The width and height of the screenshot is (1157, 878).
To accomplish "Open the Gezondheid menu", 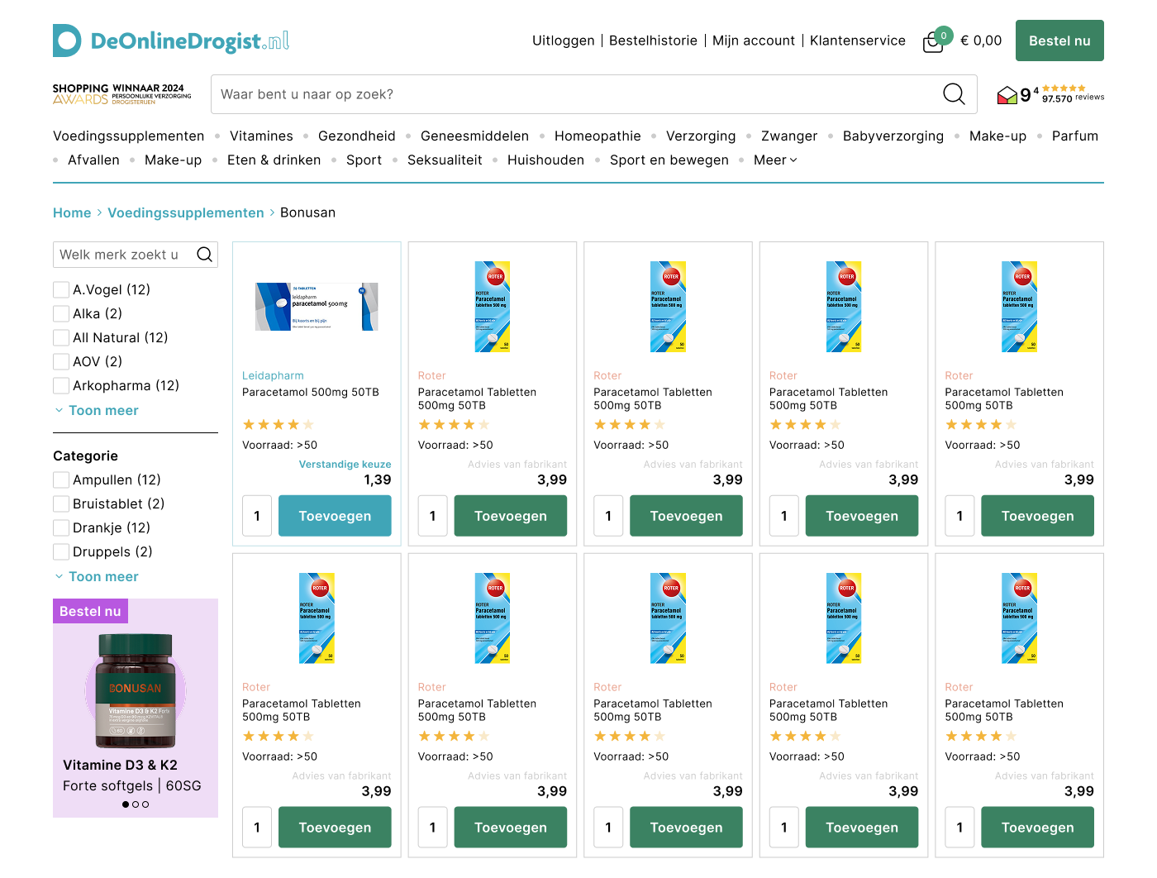I will coord(357,136).
